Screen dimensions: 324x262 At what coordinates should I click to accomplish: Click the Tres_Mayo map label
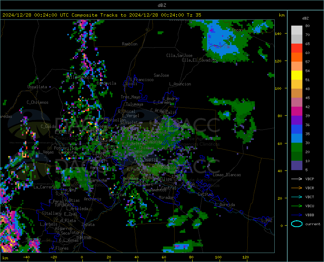[130, 97]
